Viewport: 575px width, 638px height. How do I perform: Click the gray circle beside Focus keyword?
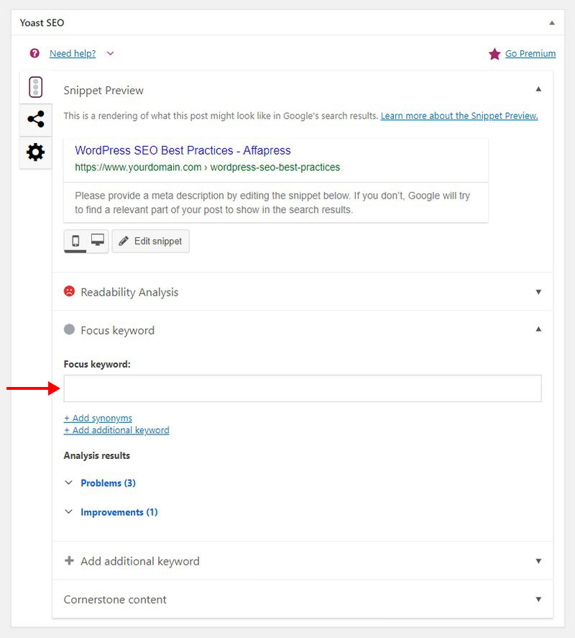pyautogui.click(x=70, y=329)
